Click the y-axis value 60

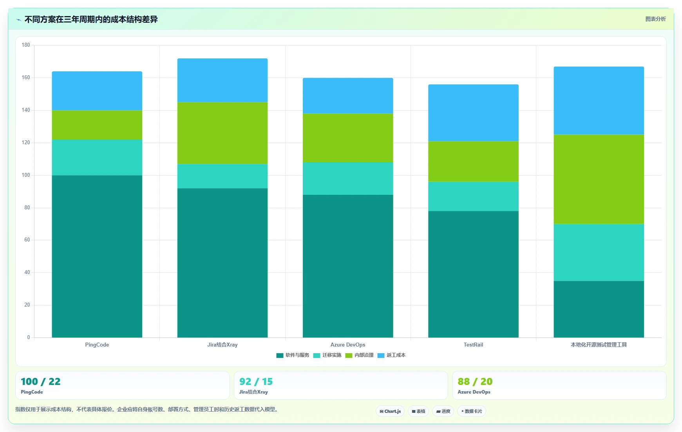click(x=27, y=240)
